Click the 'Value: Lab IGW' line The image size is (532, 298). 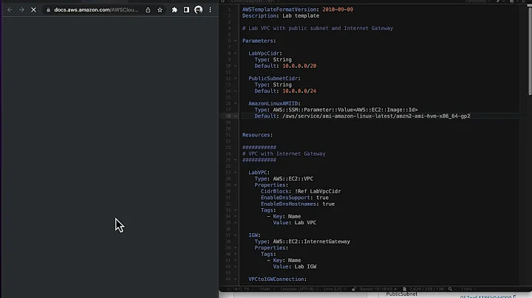(x=295, y=266)
